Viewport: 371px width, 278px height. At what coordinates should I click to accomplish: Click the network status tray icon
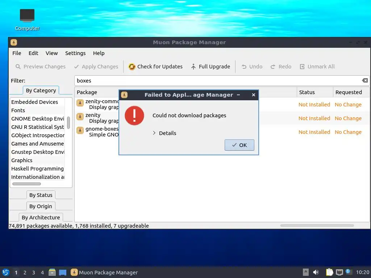pyautogui.click(x=339, y=272)
